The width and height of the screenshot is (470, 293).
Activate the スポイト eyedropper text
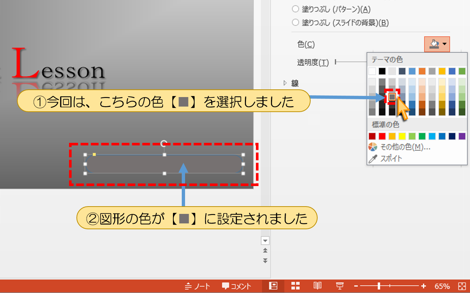point(391,159)
